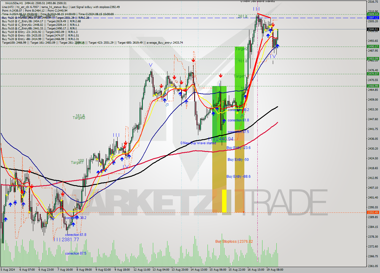Click the 'Buy Stoploss | 2376.82' label
Screen dimensions: 380x273
click(x=234, y=242)
